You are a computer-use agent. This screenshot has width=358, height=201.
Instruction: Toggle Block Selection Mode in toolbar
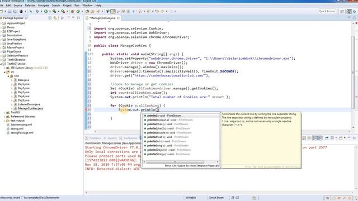(x=128, y=11)
